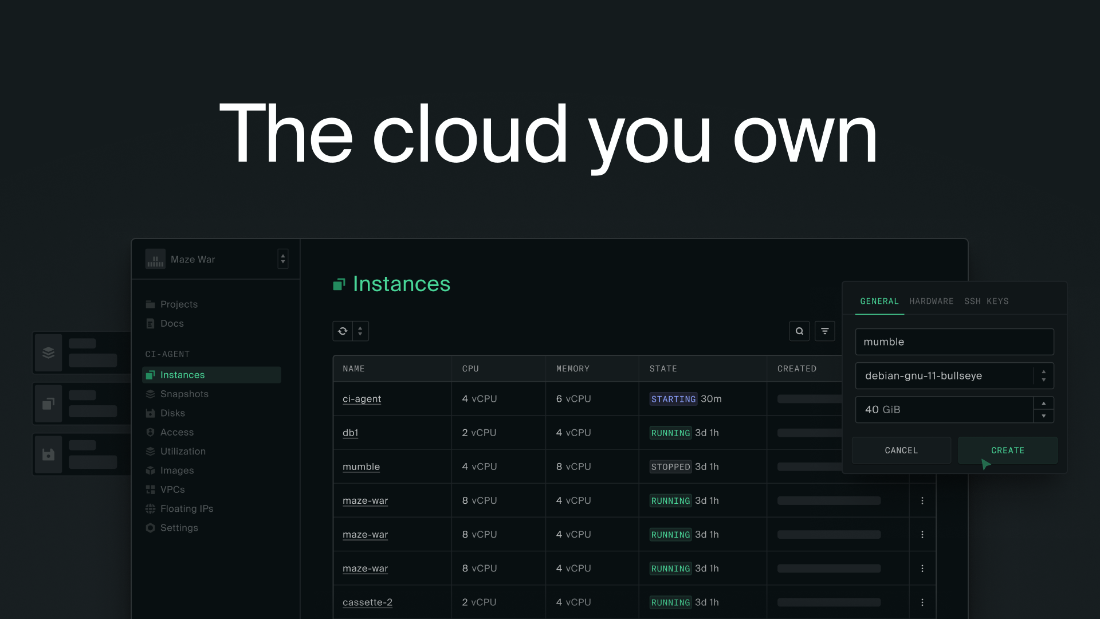Switch to the Hardware tab
The width and height of the screenshot is (1100, 619).
coord(931,301)
